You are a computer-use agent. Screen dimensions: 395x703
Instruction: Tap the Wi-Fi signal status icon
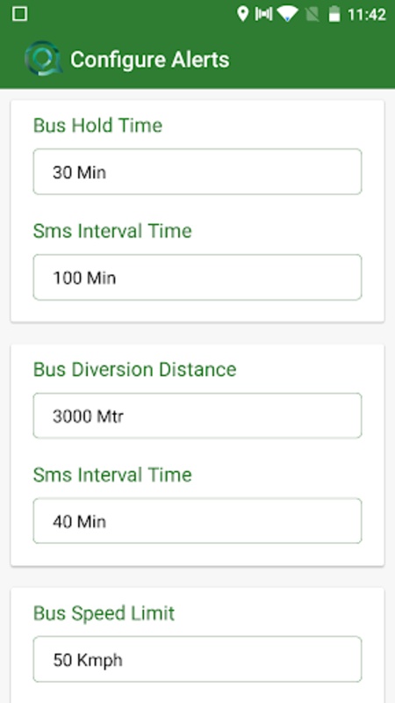coord(288,14)
